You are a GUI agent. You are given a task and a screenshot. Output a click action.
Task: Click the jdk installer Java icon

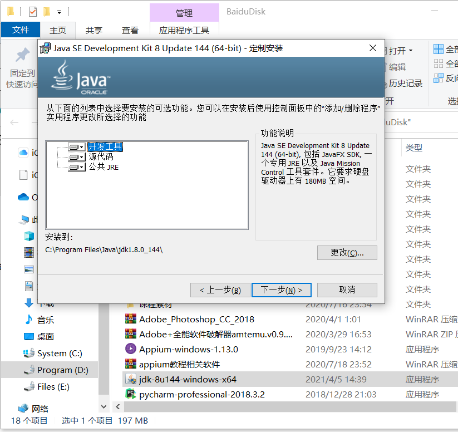coord(131,379)
